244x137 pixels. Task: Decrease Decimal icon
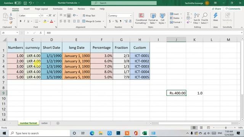[x=130, y=21]
